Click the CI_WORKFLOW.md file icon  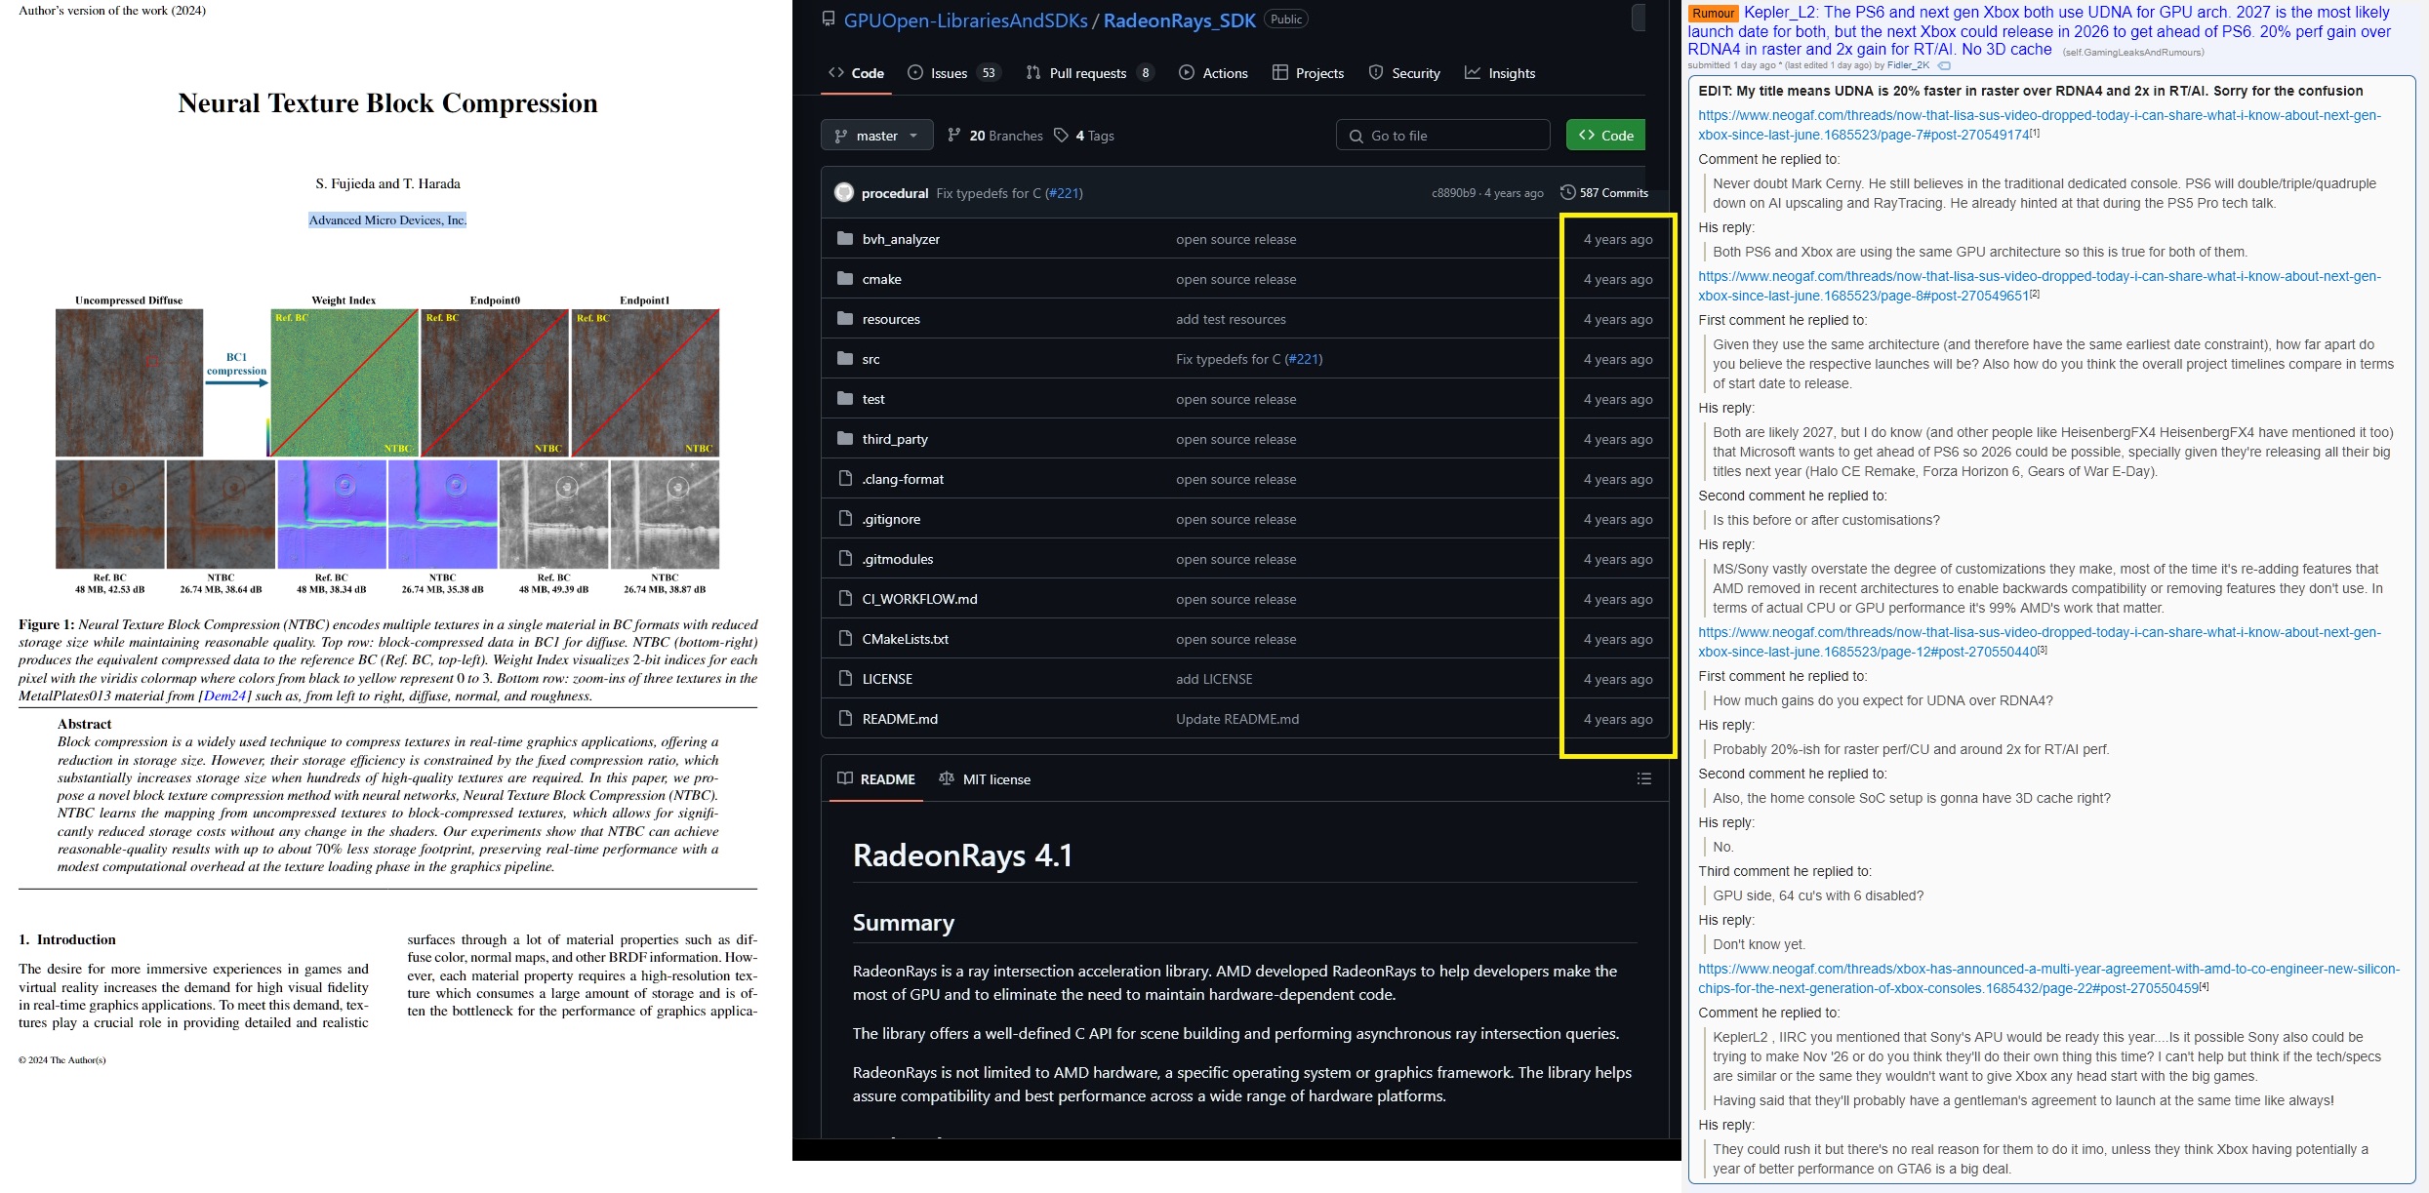click(845, 599)
